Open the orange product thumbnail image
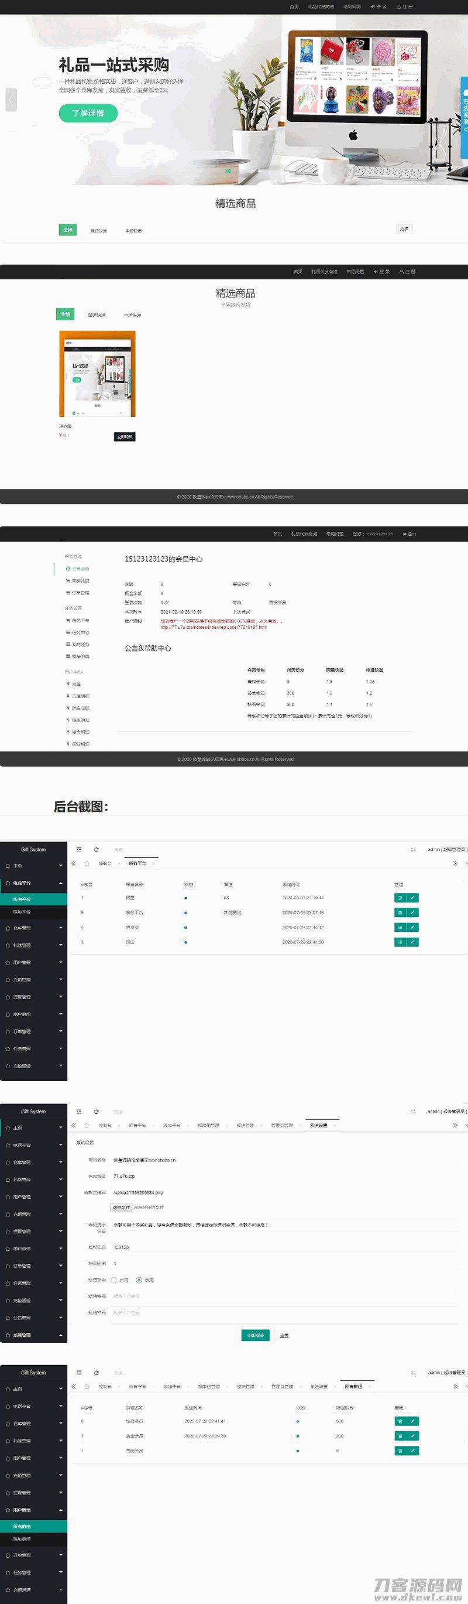Screen dimensions: 468x1604 97,374
